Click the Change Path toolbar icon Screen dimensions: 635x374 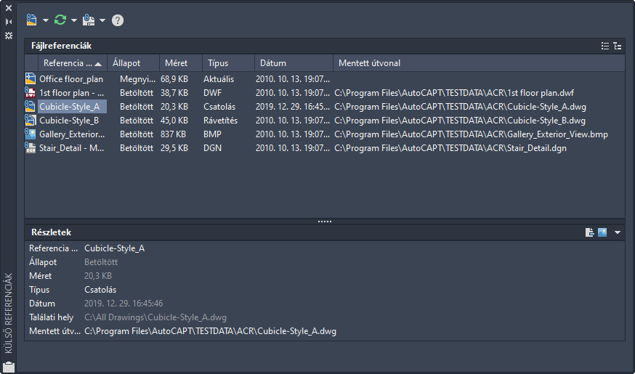(88, 20)
